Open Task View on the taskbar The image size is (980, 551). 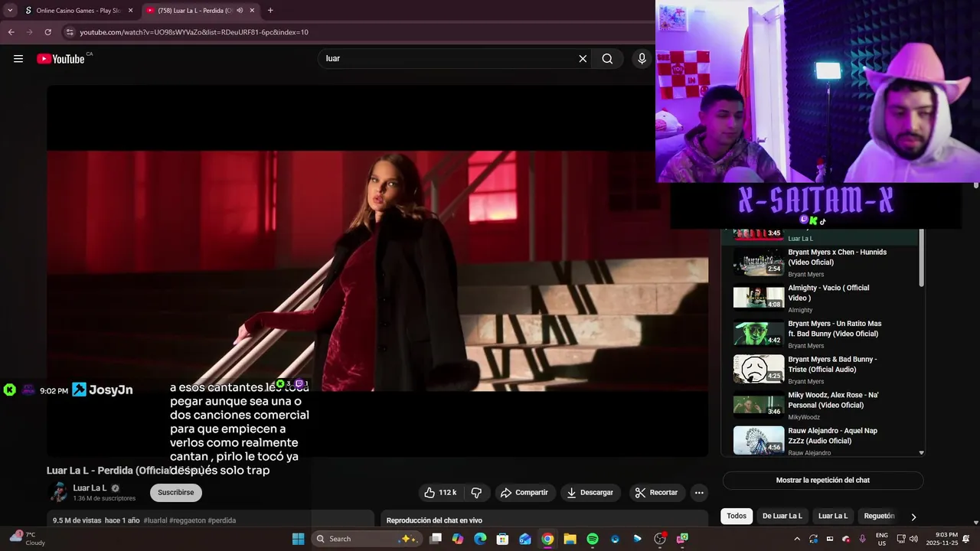point(436,539)
